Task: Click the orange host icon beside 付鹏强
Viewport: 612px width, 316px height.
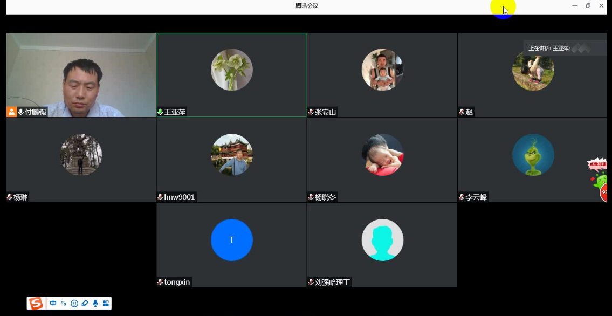Action: pos(11,112)
